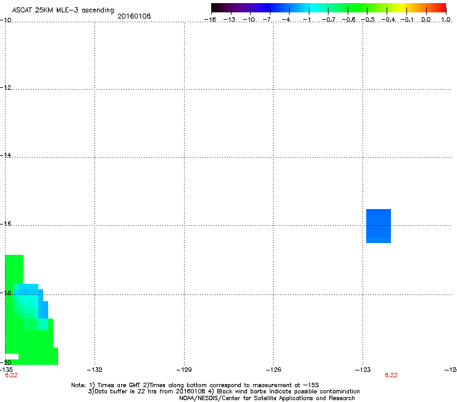Viewport: 457px width, 402px height.
Task: Click the -12 latitude axis label
Action: tap(6, 87)
